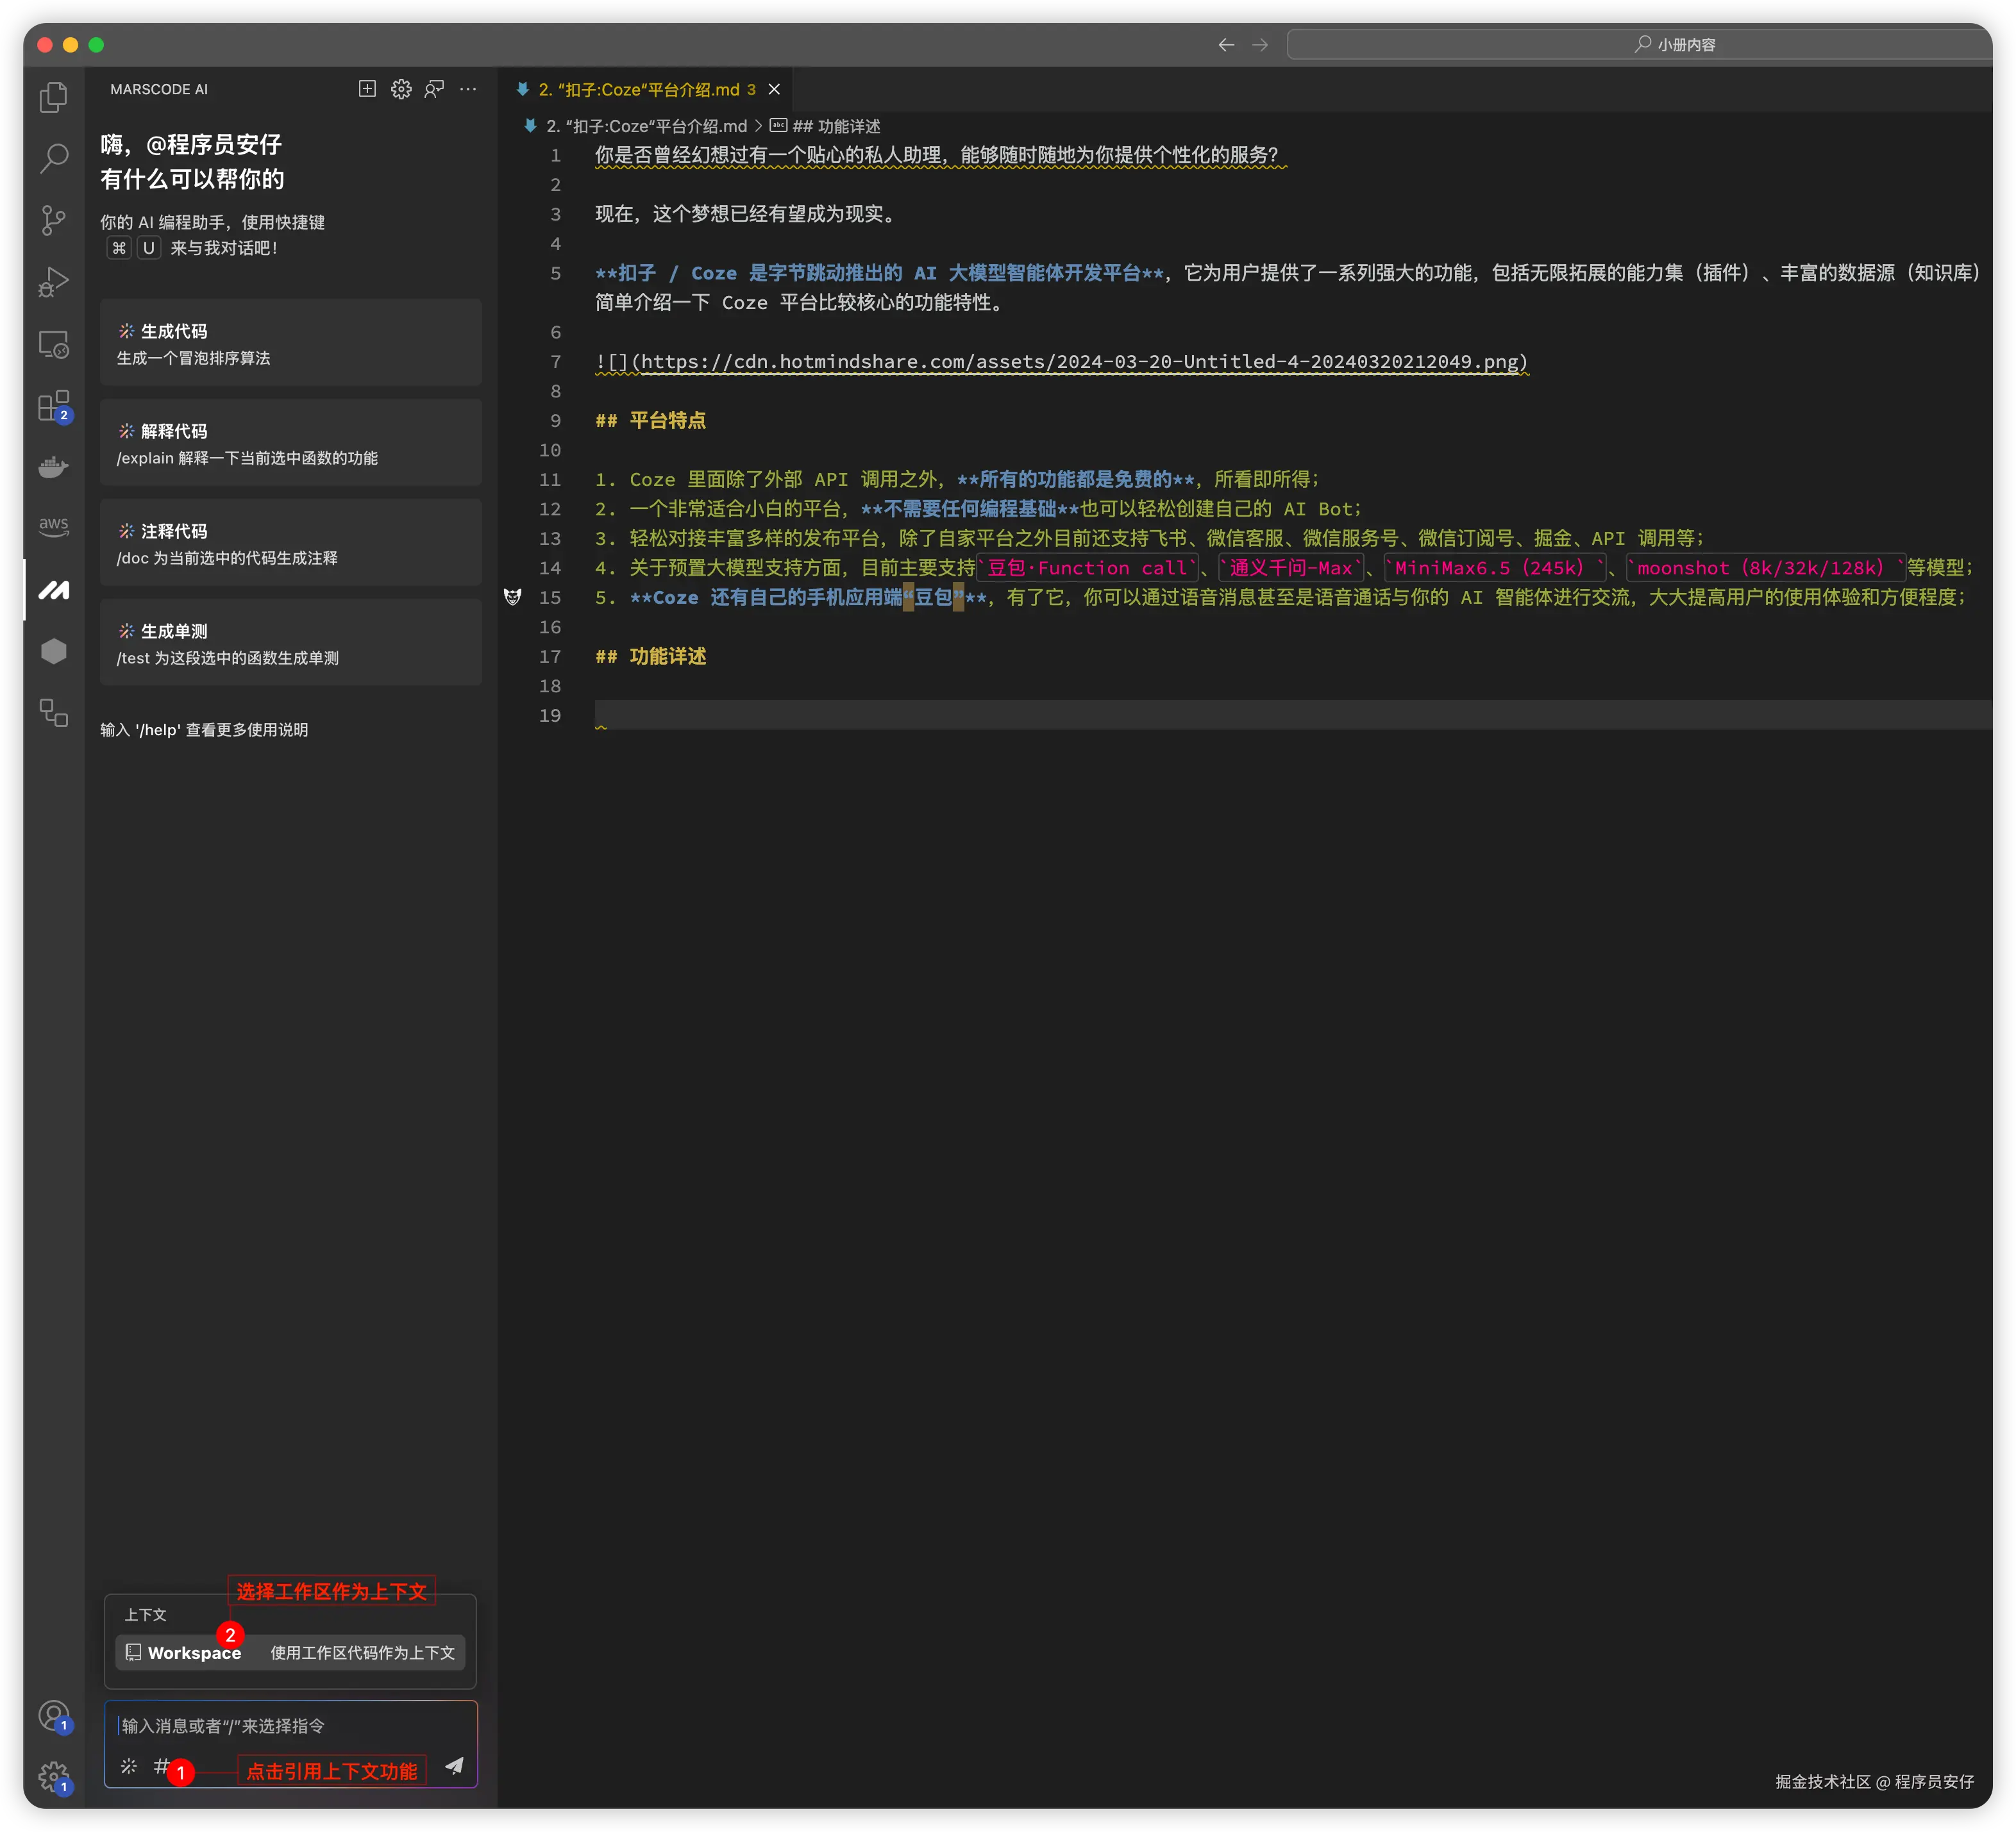Click the 生成单测 suggestion card

pos(290,643)
